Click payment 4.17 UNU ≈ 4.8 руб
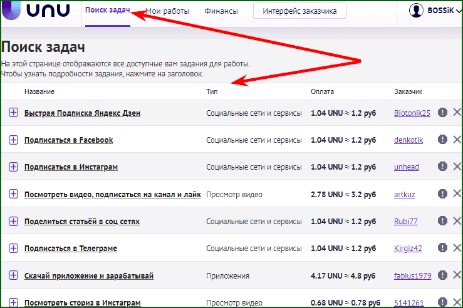463x308 pixels. pyautogui.click(x=343, y=276)
